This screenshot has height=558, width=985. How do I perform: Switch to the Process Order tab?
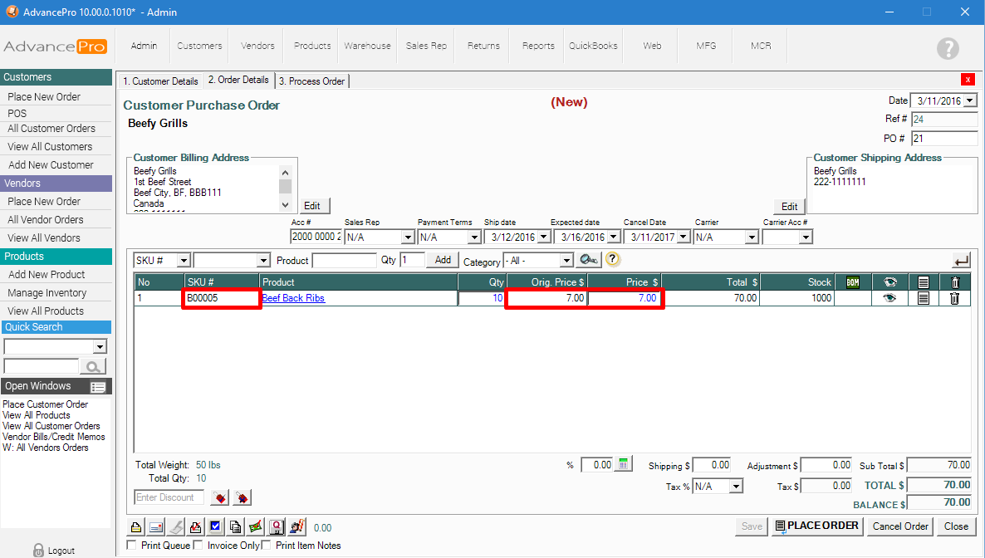(312, 81)
